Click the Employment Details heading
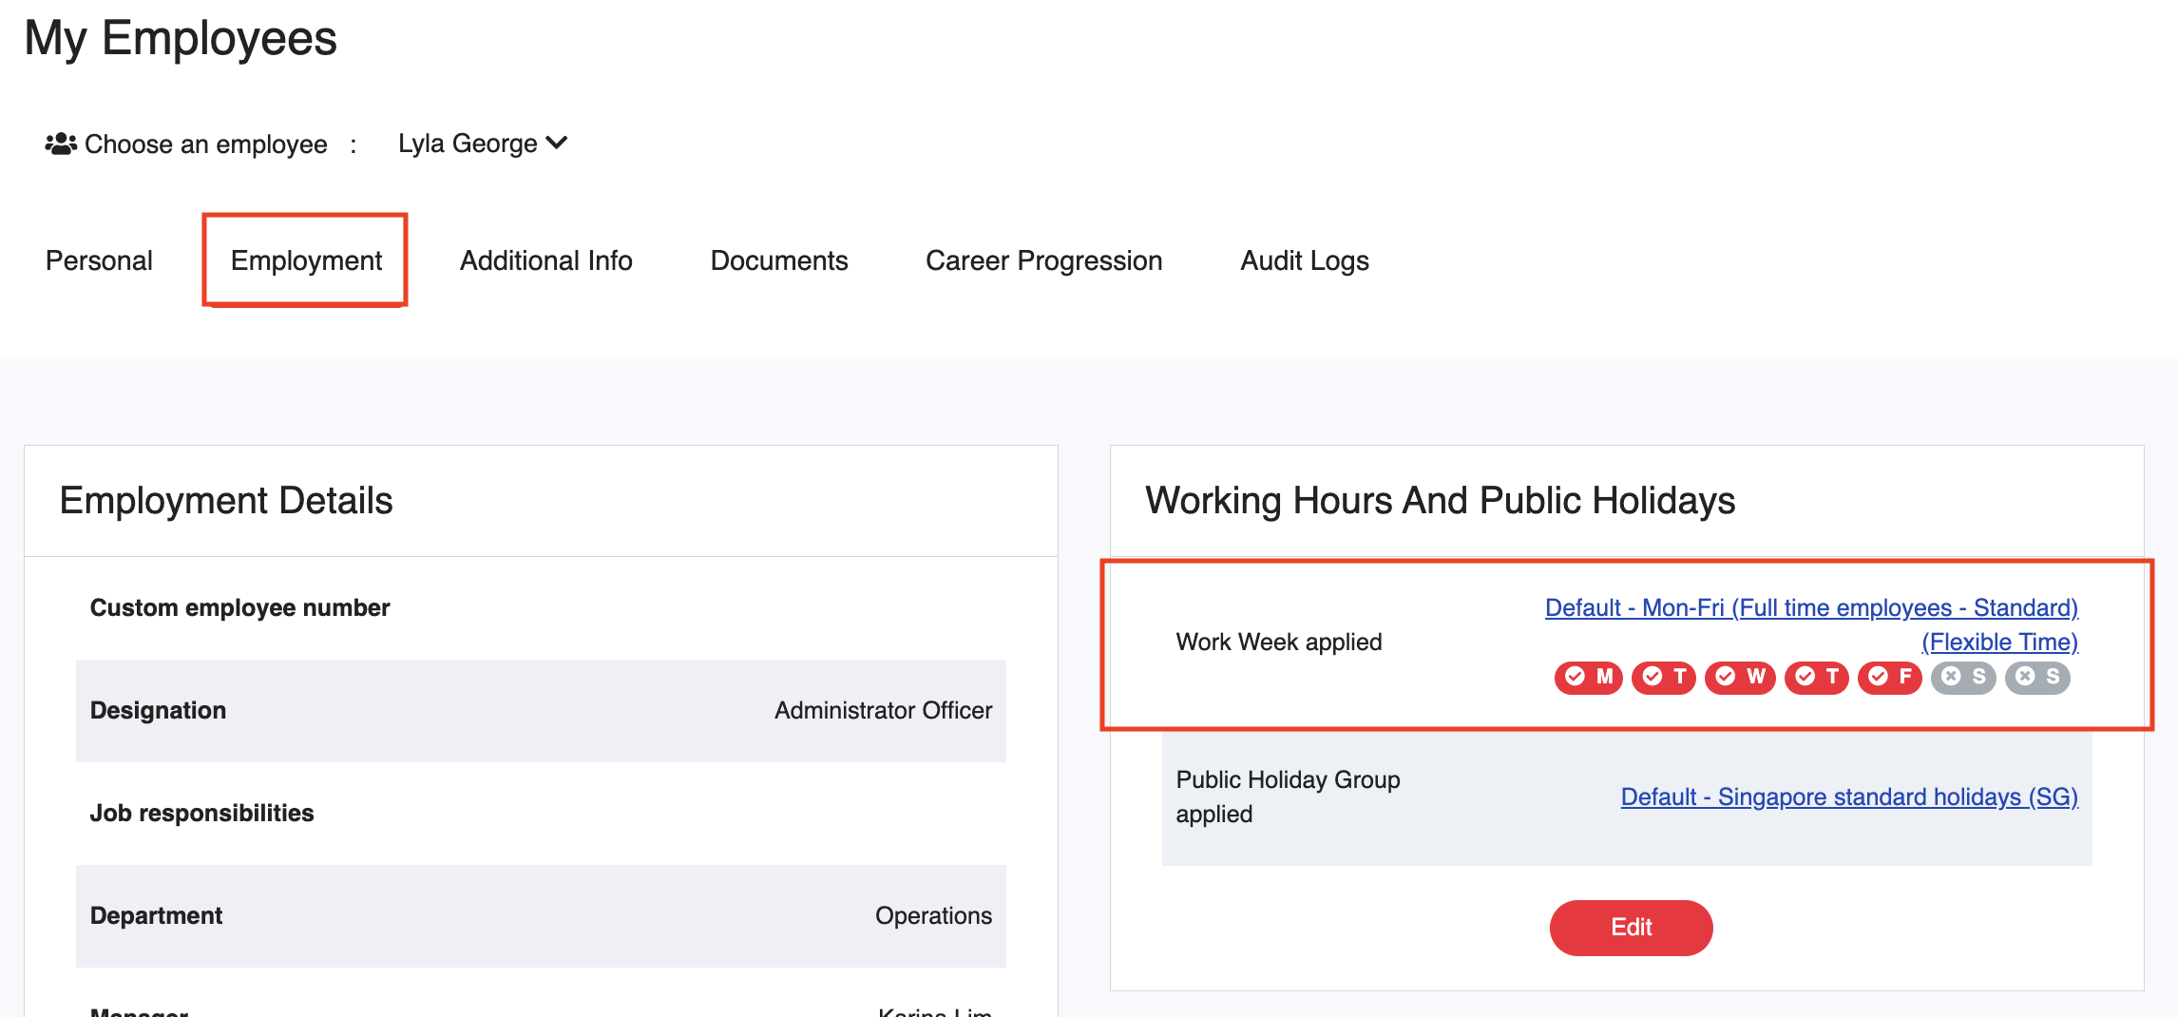The height and width of the screenshot is (1017, 2178). tap(226, 500)
